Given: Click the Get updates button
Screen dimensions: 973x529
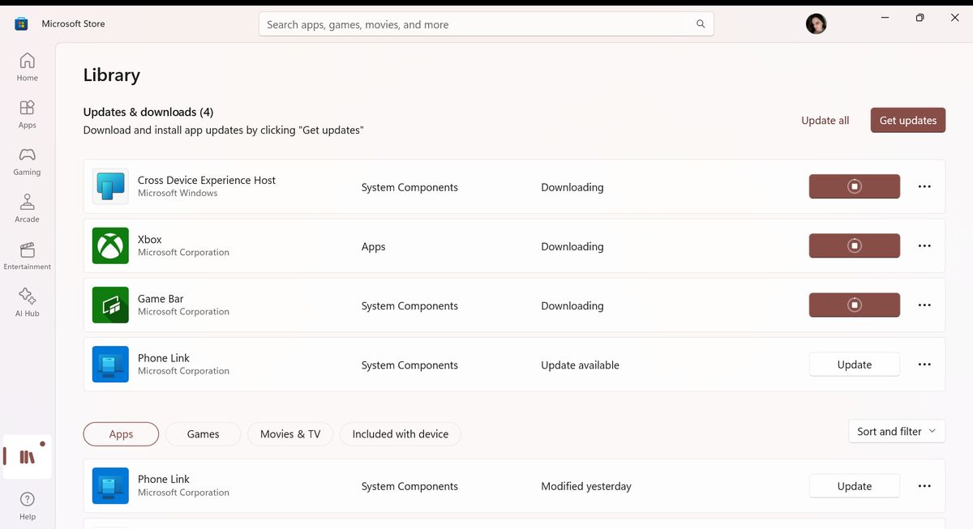Looking at the screenshot, I should pos(907,120).
